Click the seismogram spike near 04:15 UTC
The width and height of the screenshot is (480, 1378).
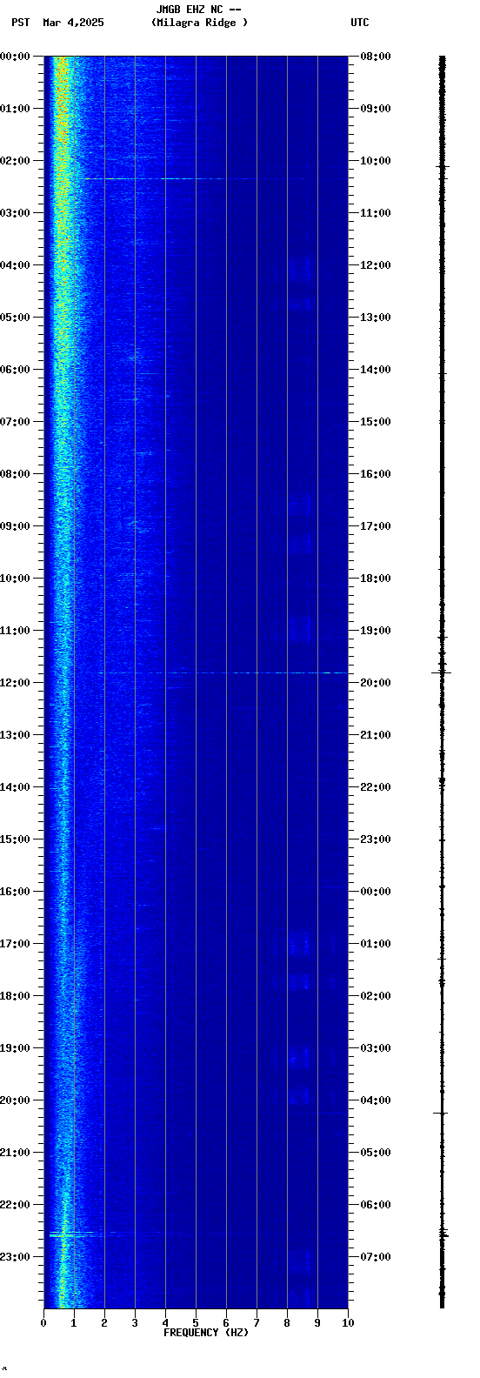441,1113
